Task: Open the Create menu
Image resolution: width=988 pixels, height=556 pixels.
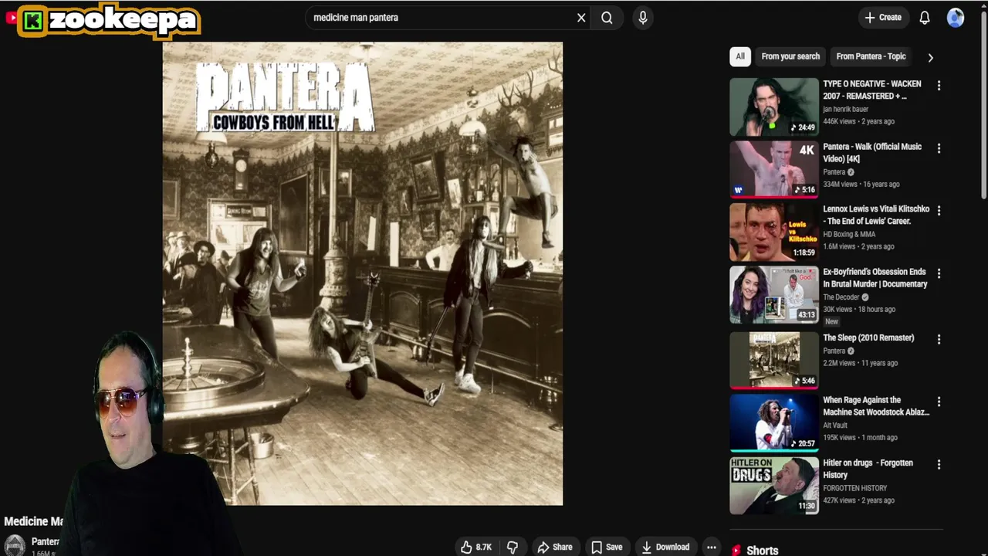Action: tap(883, 18)
